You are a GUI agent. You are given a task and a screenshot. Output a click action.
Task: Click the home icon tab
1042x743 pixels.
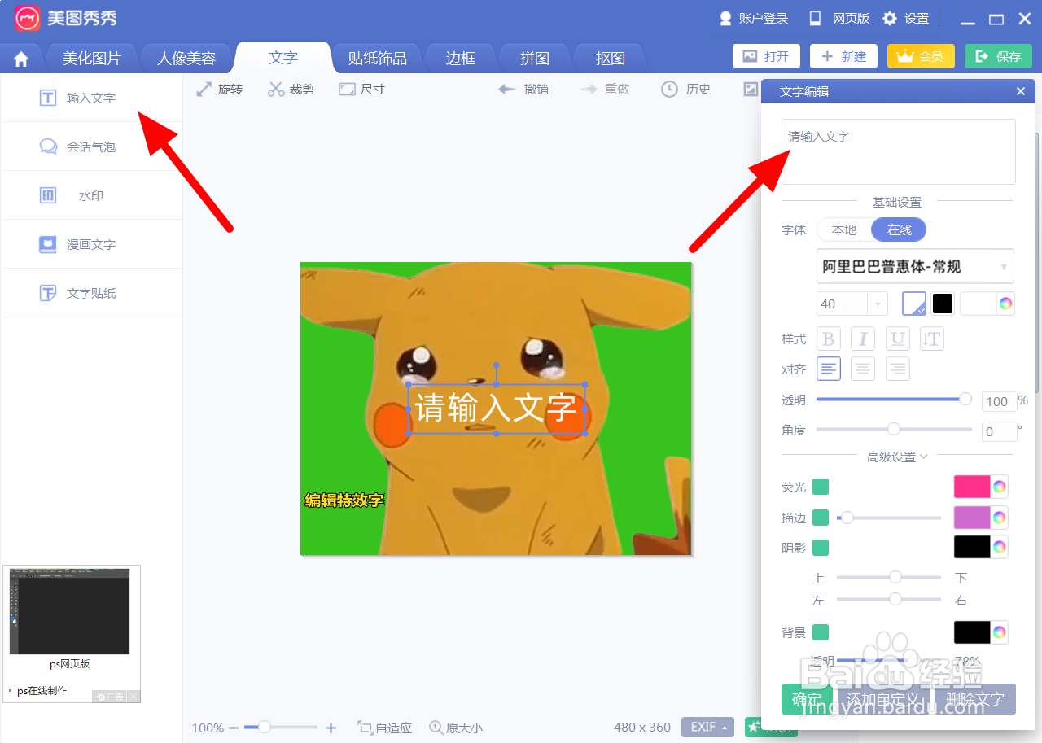click(x=21, y=59)
